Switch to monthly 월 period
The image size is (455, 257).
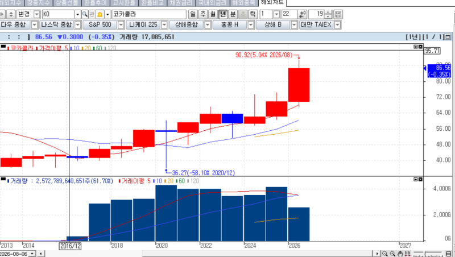pos(213,14)
